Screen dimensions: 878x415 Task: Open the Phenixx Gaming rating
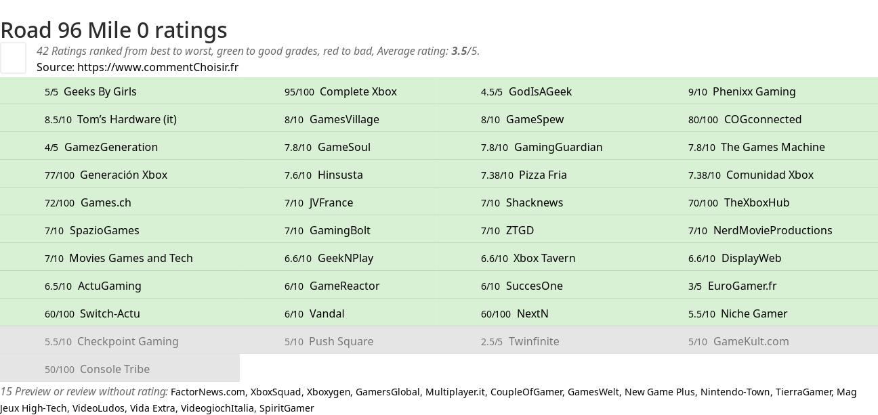pyautogui.click(x=754, y=91)
